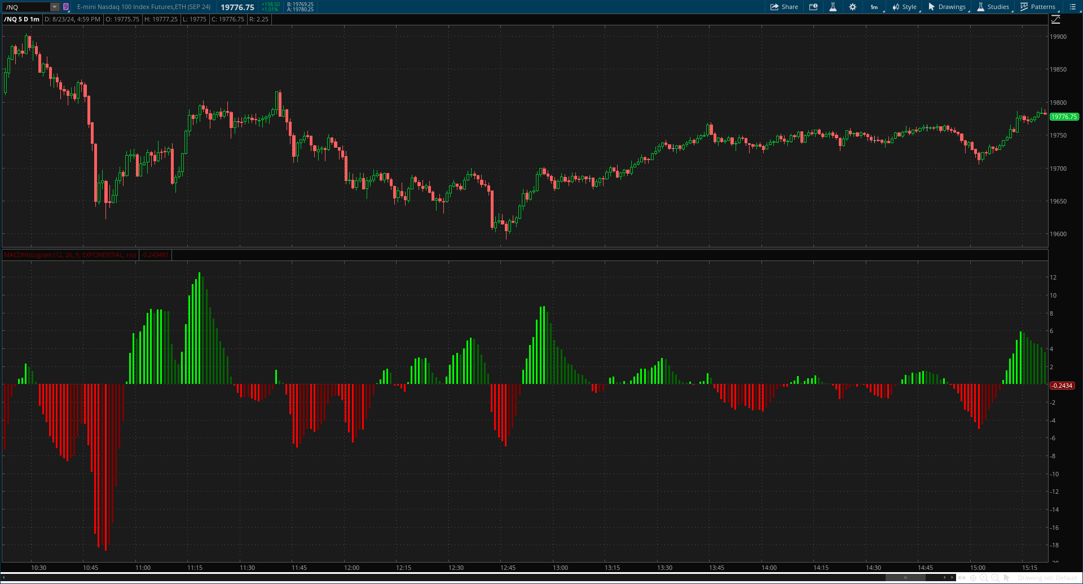
Task: Click the /NQ 5 D 1m chart label
Action: pos(21,19)
